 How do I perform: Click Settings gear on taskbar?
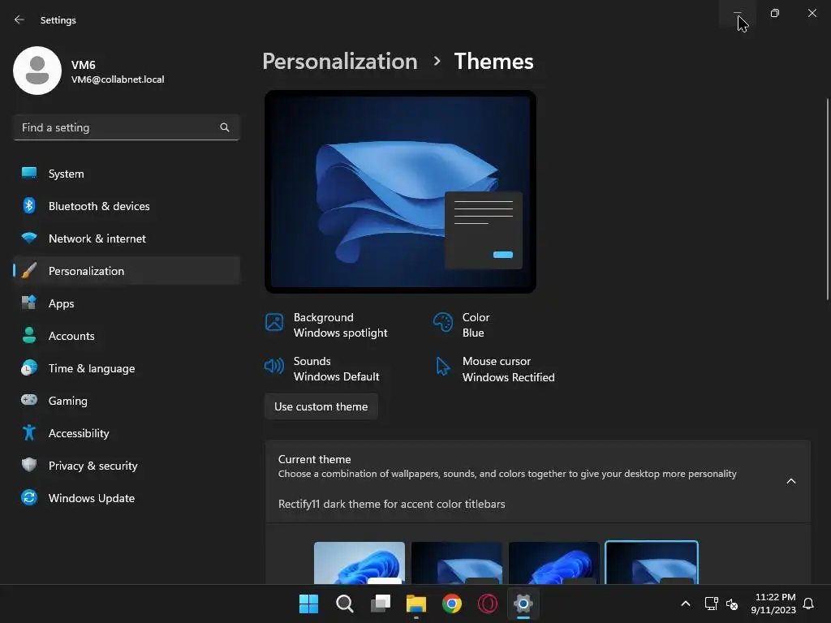click(523, 604)
